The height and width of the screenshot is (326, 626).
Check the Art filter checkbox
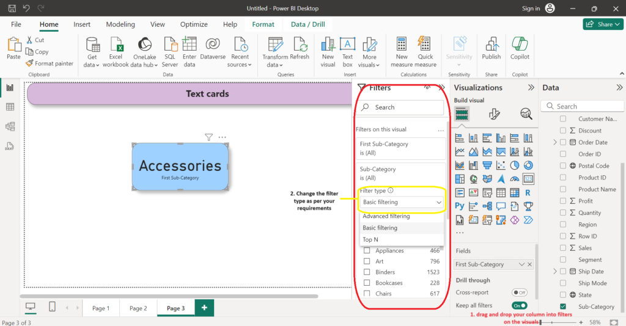coord(367,261)
